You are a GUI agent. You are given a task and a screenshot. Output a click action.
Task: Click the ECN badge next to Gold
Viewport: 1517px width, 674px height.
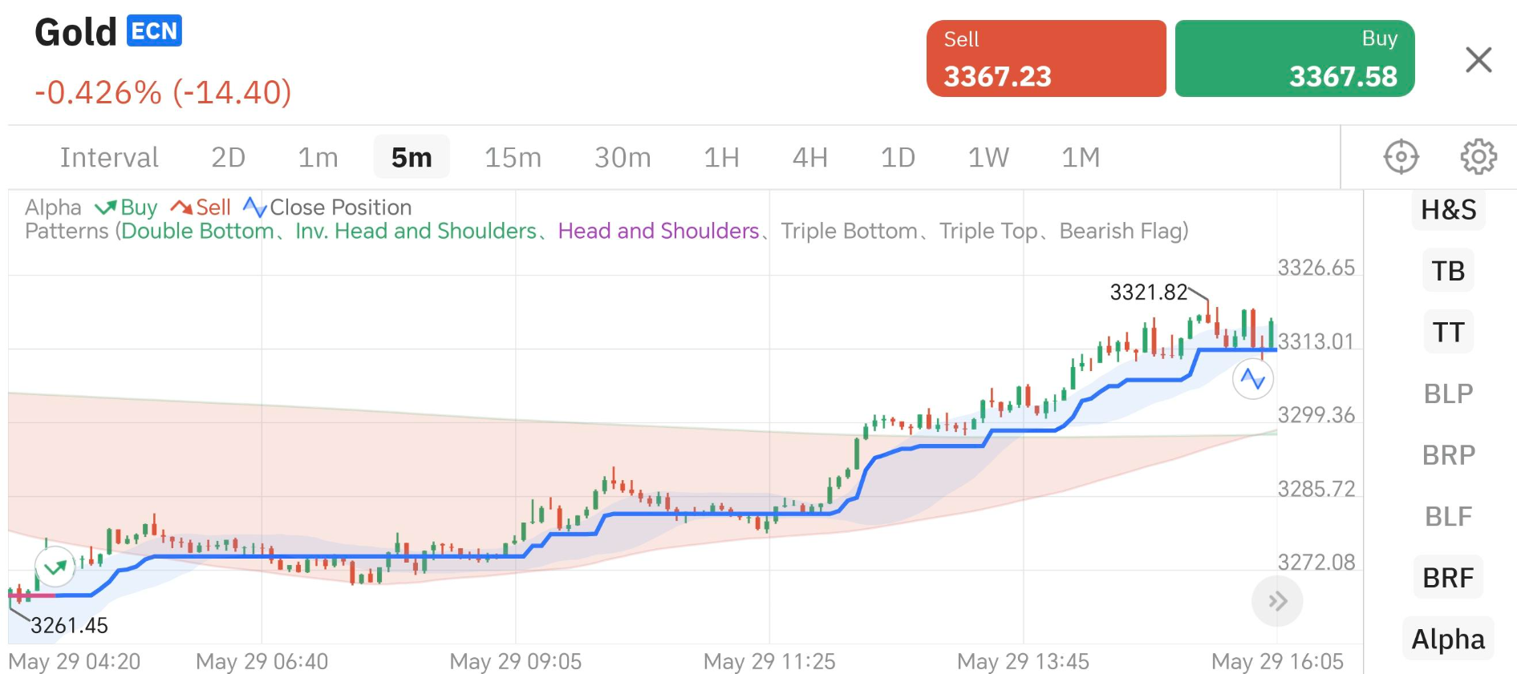(154, 31)
